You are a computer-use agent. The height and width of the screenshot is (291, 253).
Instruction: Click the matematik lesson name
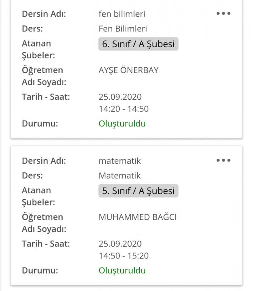119,161
